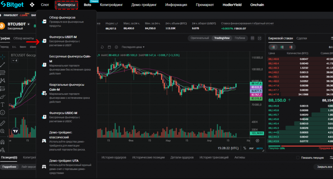This screenshot has width=333, height=179.
Task: Select the ruler measure tool
Action: (3, 123)
